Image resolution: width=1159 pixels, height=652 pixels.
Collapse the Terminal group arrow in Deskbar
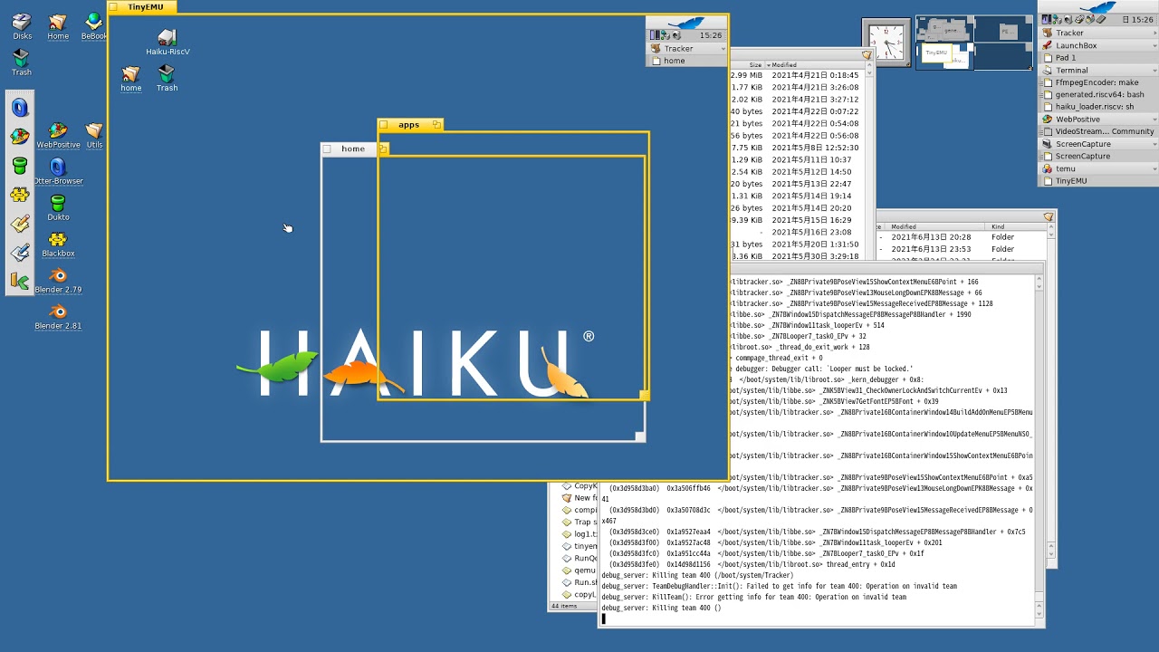pos(1154,70)
